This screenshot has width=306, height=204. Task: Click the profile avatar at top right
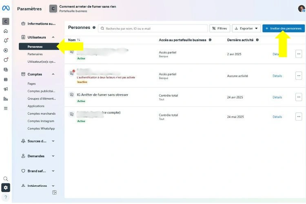tap(302, 9)
